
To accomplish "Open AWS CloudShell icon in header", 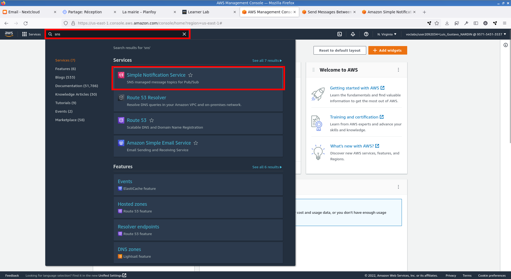I will tap(340, 34).
